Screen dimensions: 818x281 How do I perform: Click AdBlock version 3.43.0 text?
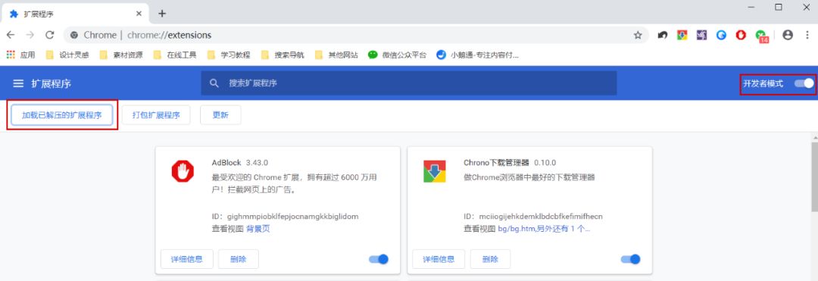point(258,163)
